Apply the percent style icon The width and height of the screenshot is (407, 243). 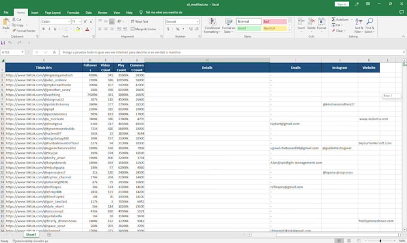coord(178,29)
